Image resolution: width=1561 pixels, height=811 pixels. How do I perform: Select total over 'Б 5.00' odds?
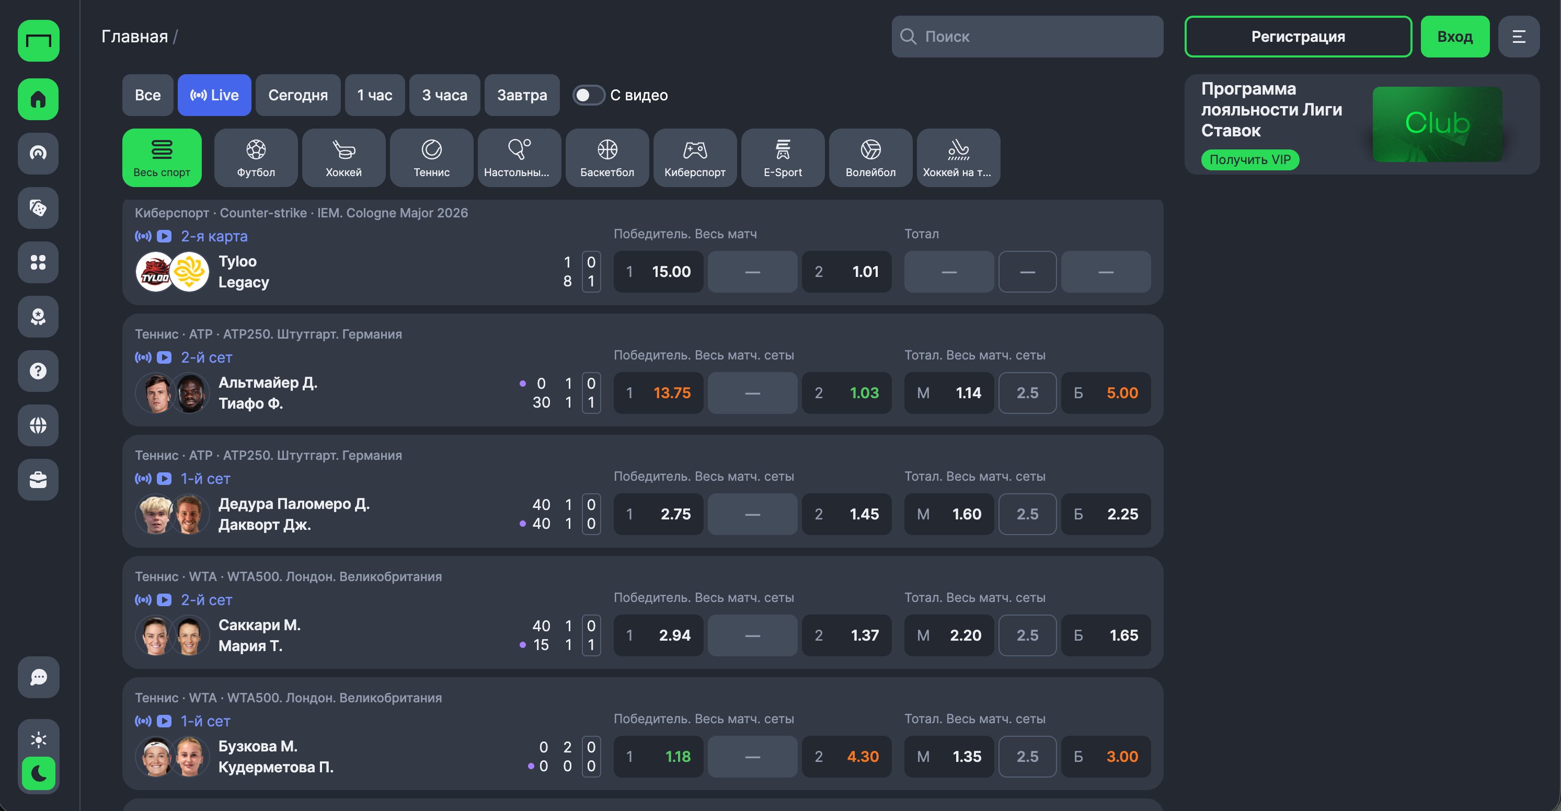[1106, 393]
